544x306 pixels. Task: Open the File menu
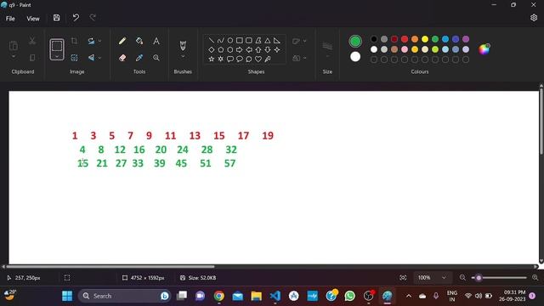tap(10, 19)
